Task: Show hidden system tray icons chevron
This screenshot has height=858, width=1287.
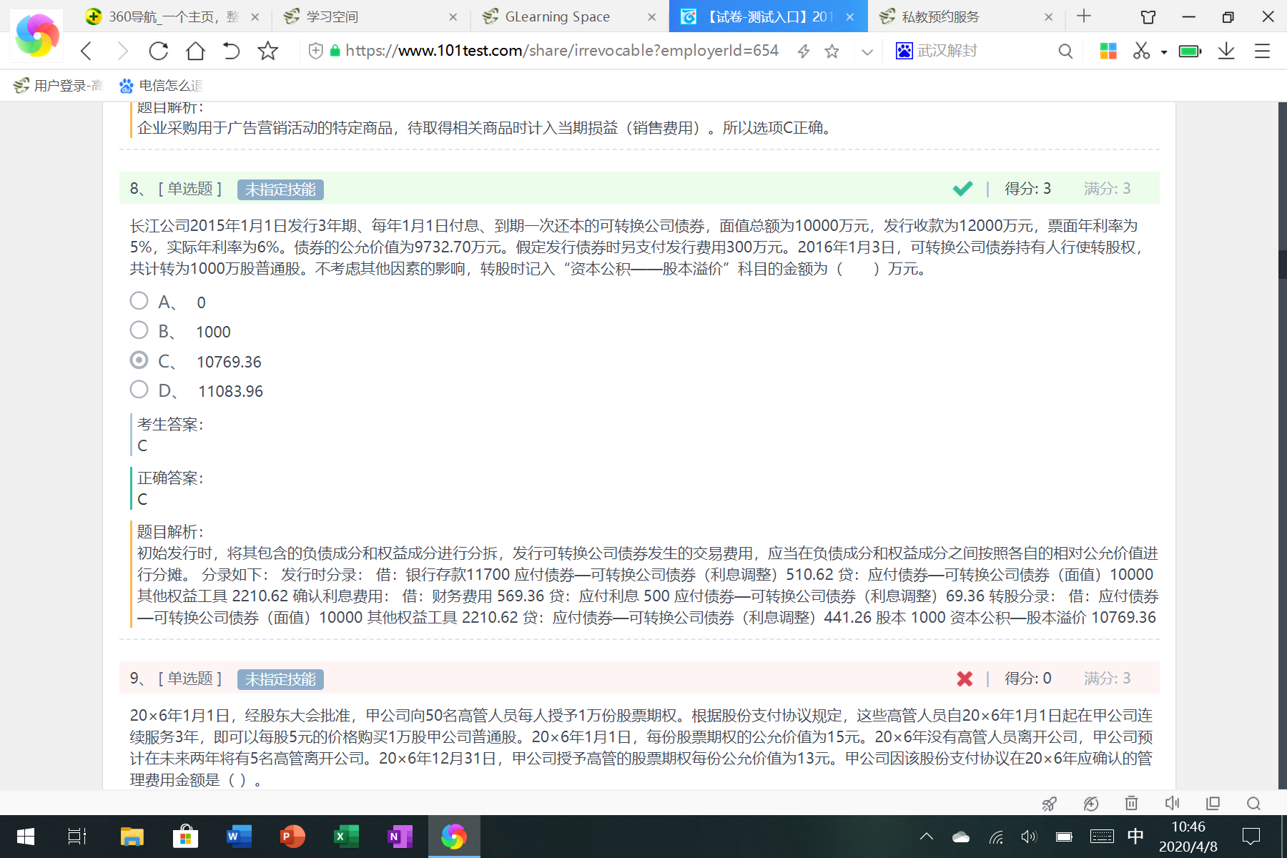Action: click(927, 836)
